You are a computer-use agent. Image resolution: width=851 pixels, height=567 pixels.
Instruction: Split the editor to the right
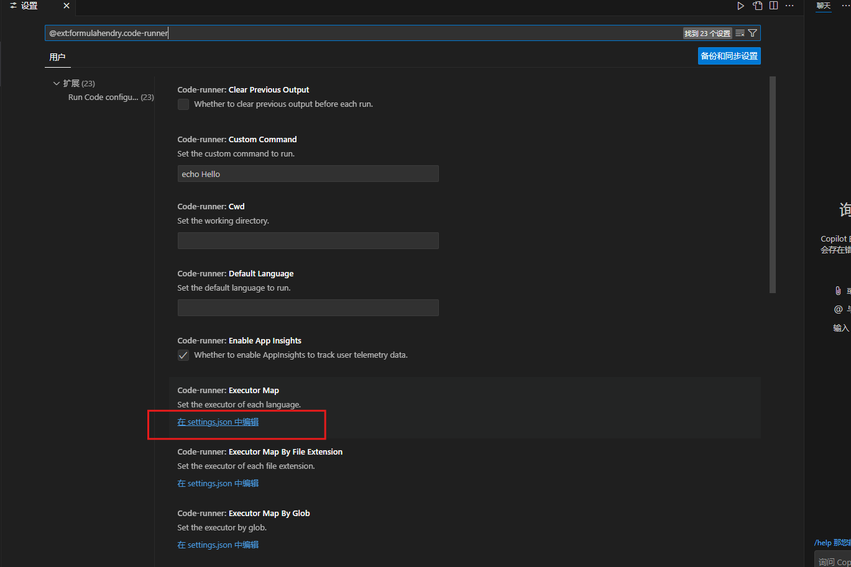[773, 6]
